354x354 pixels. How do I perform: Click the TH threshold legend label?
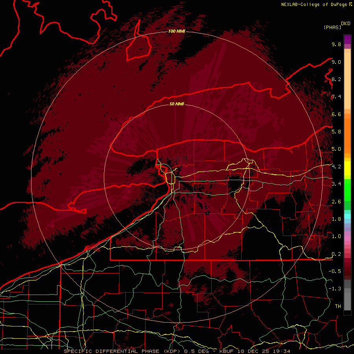click(x=338, y=306)
